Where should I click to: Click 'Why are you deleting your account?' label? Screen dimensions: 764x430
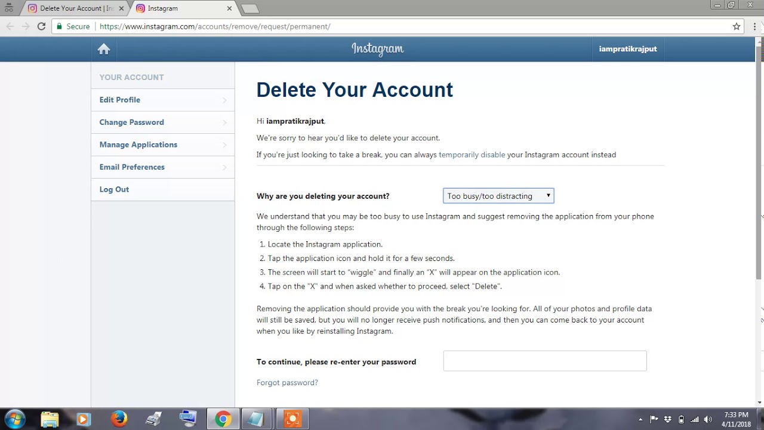coord(323,196)
